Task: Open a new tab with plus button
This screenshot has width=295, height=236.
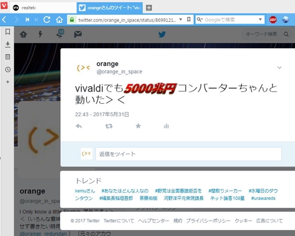Action: click(x=149, y=8)
